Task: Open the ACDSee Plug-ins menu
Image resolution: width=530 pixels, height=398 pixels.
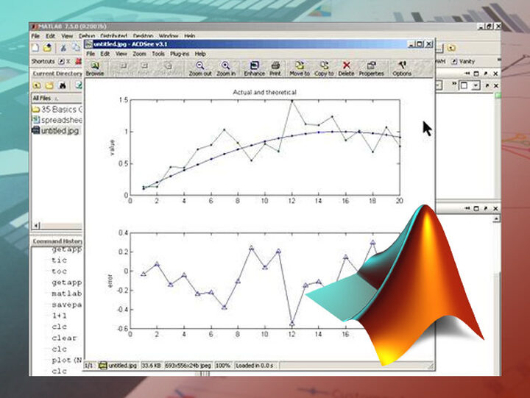Action: (x=180, y=54)
